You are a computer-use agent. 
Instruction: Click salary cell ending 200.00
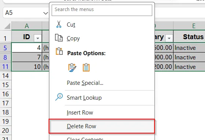click(164, 67)
